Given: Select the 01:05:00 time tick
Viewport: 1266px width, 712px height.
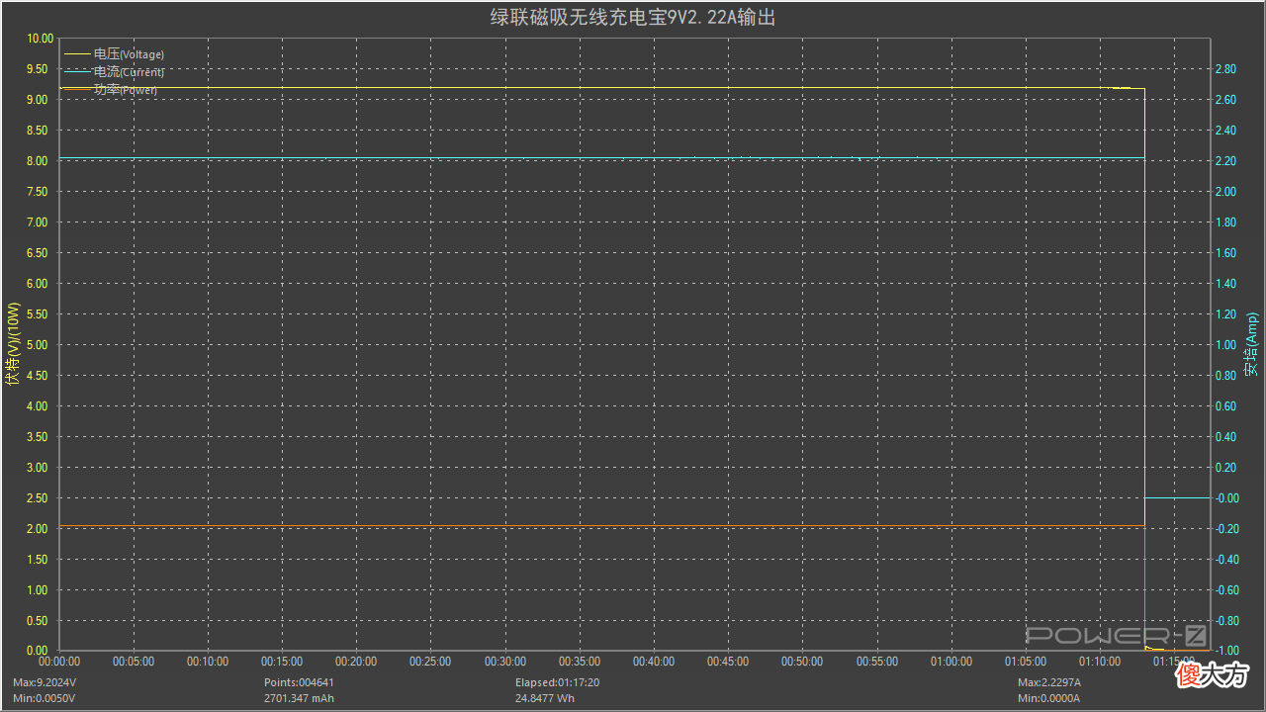Looking at the screenshot, I should (1025, 663).
